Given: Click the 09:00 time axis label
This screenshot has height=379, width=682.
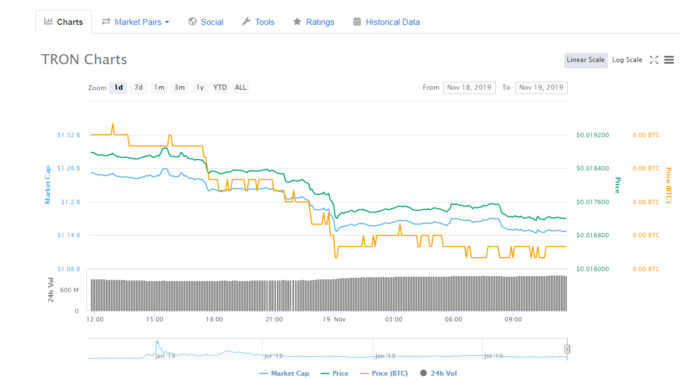Looking at the screenshot, I should tap(513, 319).
